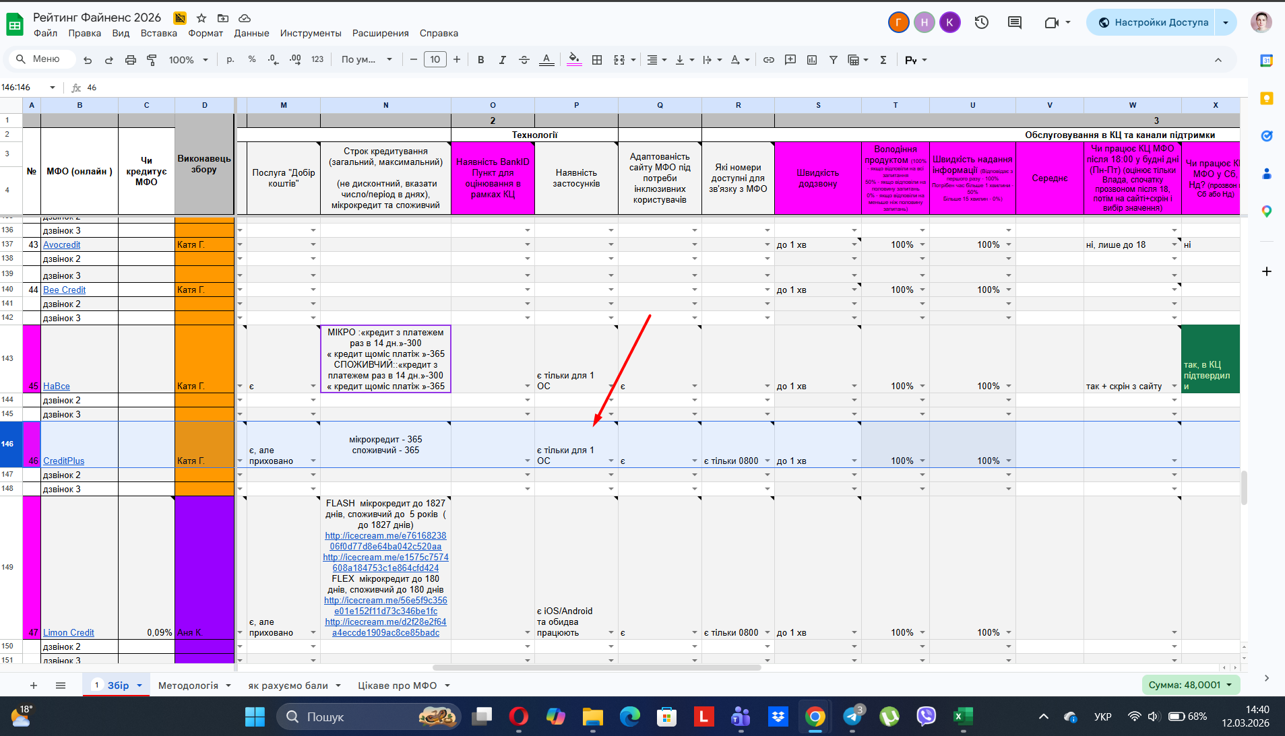Click the Настройки Доступа share button
The height and width of the screenshot is (736, 1285).
[x=1153, y=22]
